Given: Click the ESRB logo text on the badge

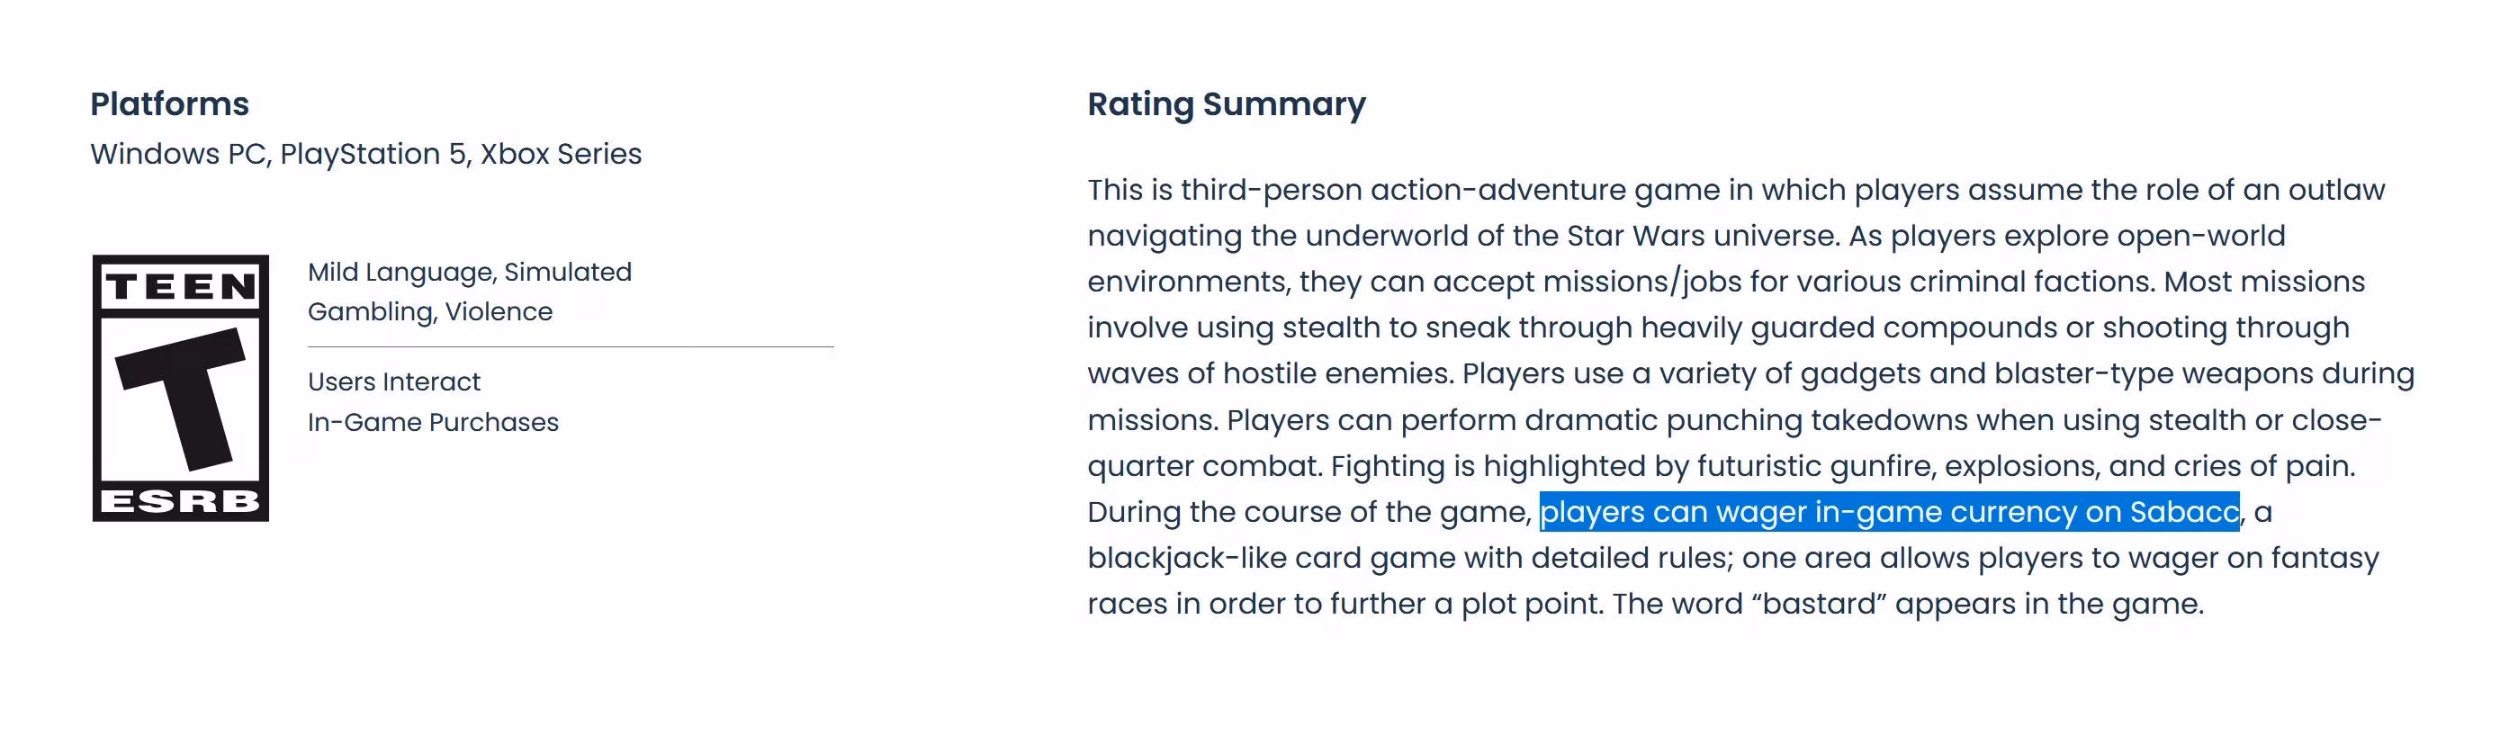Looking at the screenshot, I should click(x=181, y=500).
